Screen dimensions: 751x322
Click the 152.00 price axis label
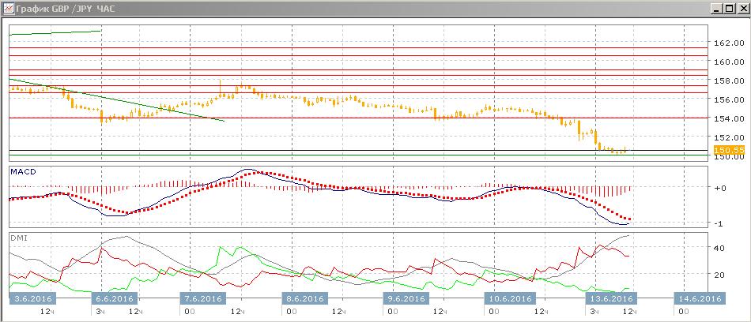pyautogui.click(x=729, y=137)
